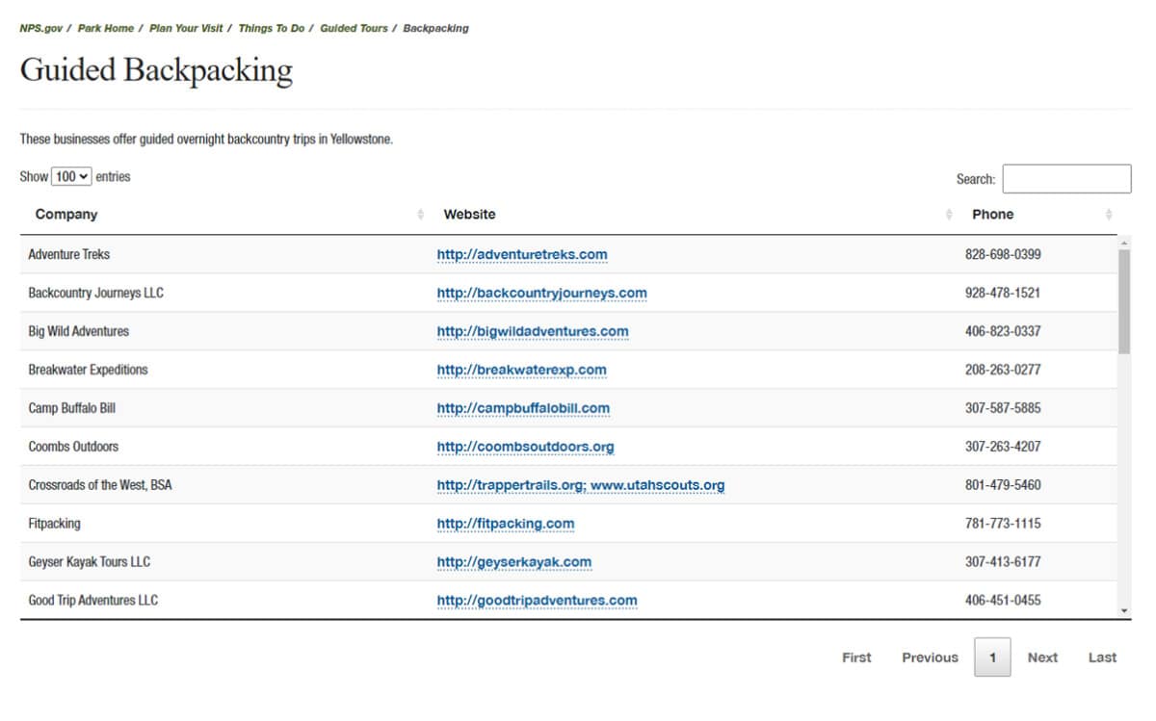
Task: Click the table scrollbar down arrow
Action: [x=1124, y=610]
